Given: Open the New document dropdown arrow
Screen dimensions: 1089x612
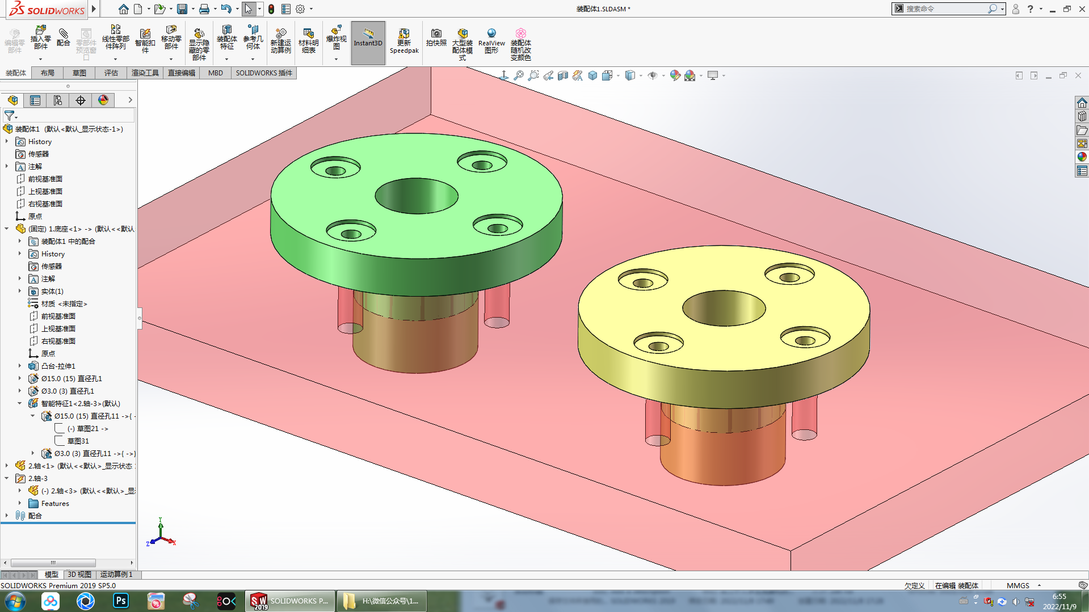Looking at the screenshot, I should (x=149, y=9).
